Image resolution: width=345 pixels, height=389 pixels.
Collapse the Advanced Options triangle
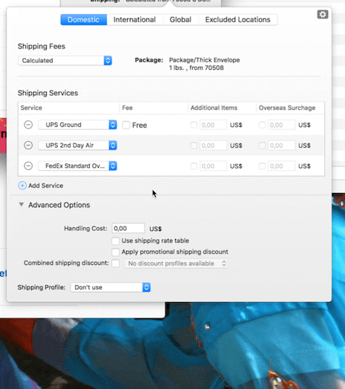click(x=22, y=205)
